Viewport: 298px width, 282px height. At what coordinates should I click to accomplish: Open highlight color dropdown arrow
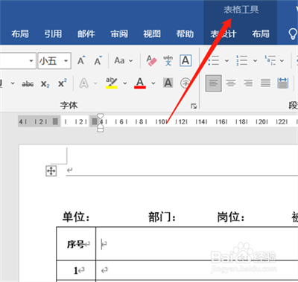125,83
